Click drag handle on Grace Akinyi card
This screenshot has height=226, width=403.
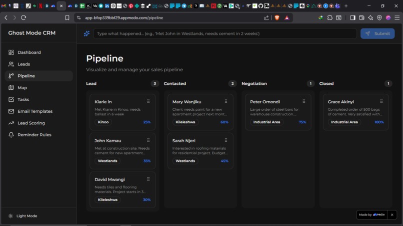381,102
